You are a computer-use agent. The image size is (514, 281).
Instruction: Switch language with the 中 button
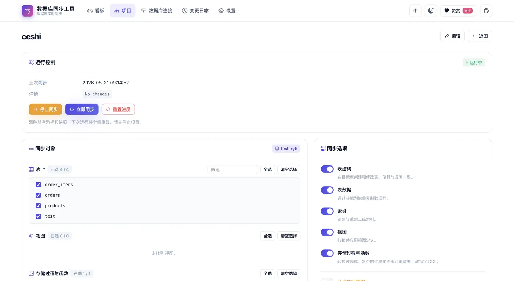[x=416, y=11]
